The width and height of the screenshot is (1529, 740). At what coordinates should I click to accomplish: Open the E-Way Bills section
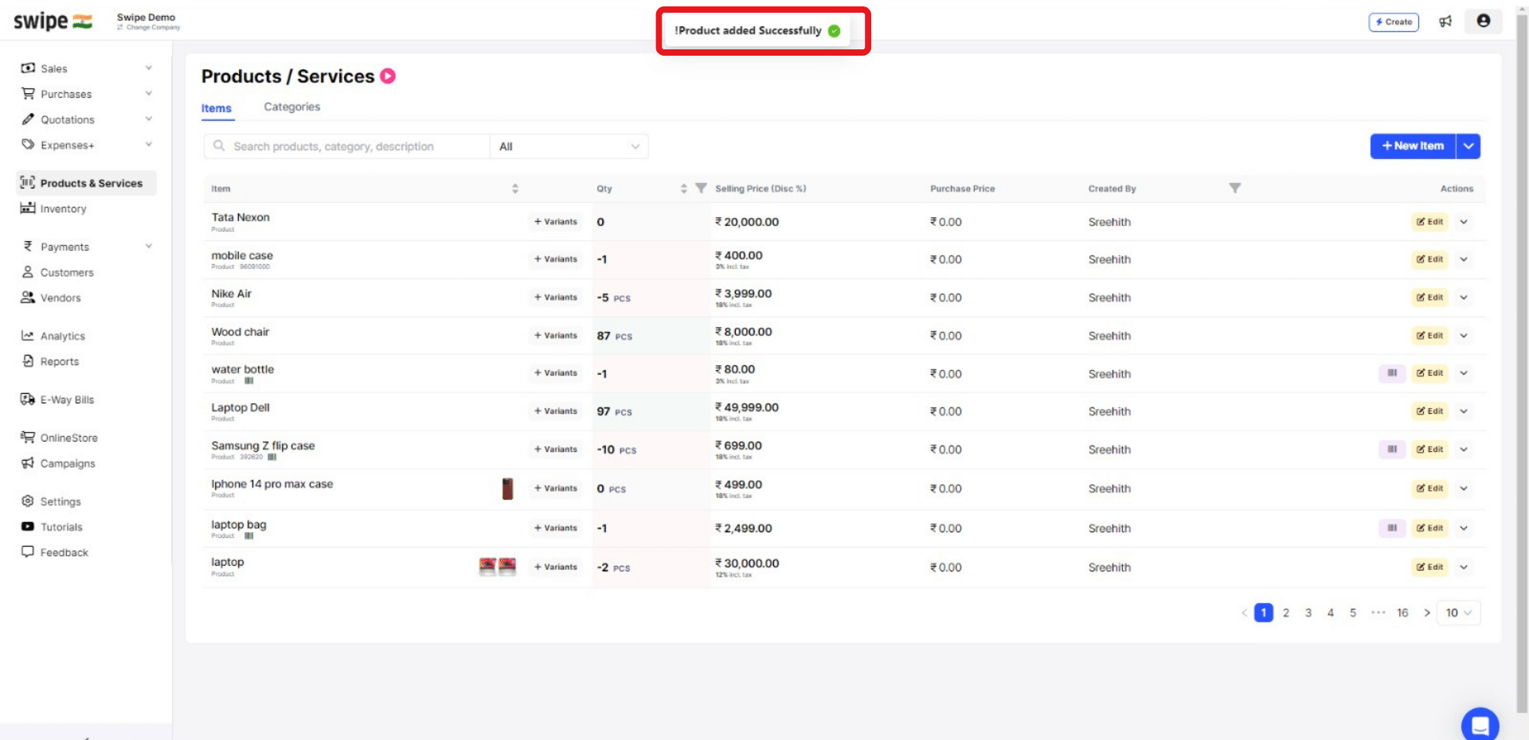tap(67, 399)
